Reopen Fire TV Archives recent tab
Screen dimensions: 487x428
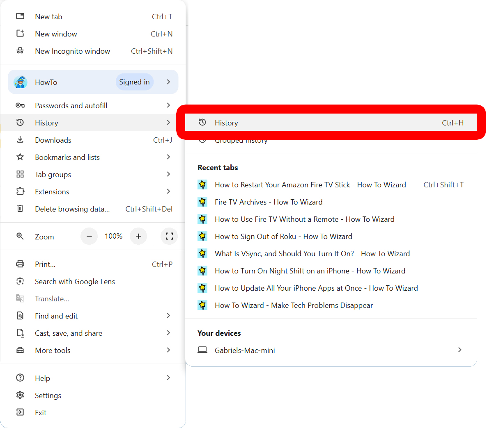(x=269, y=202)
